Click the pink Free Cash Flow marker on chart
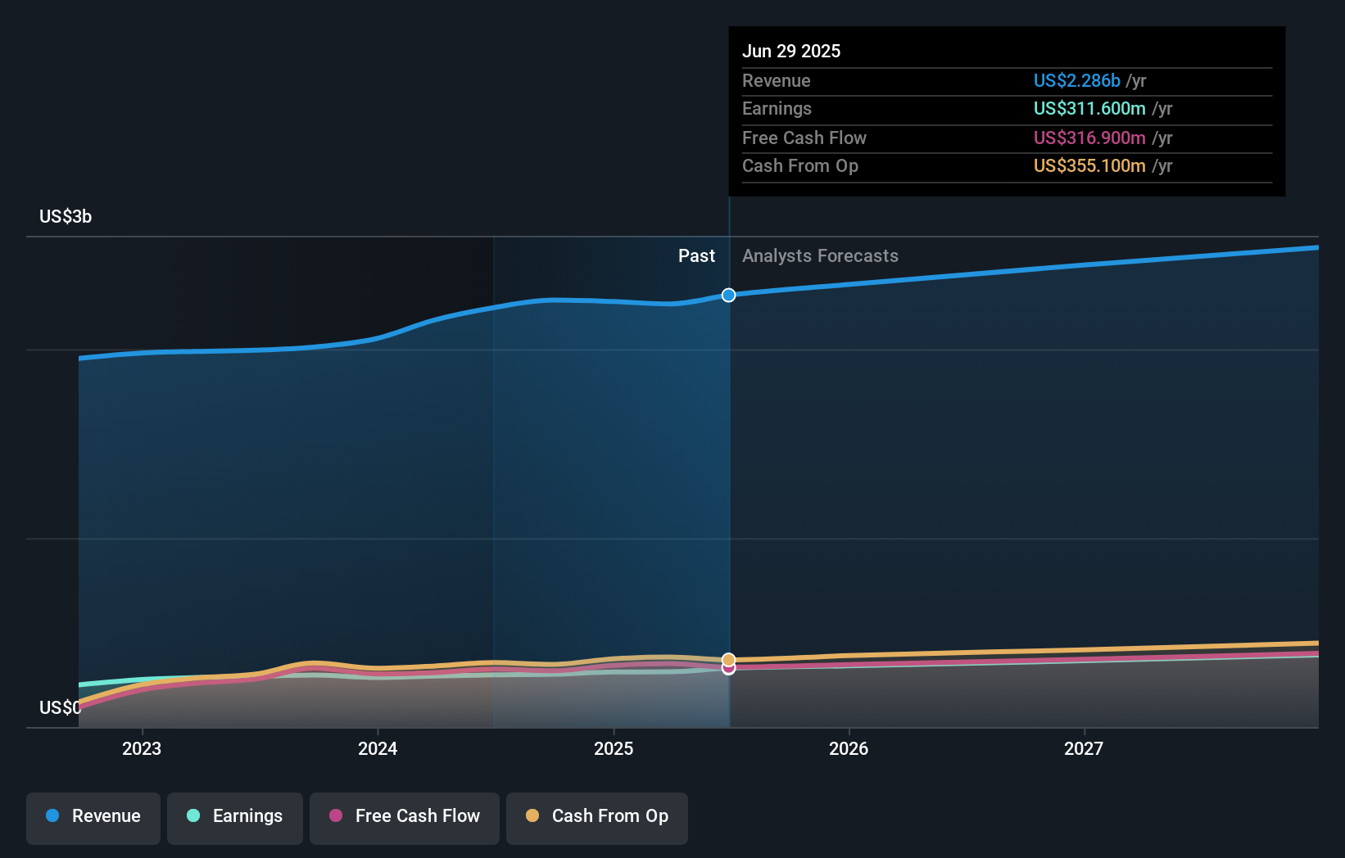Screen dimensions: 1345x858 point(728,669)
